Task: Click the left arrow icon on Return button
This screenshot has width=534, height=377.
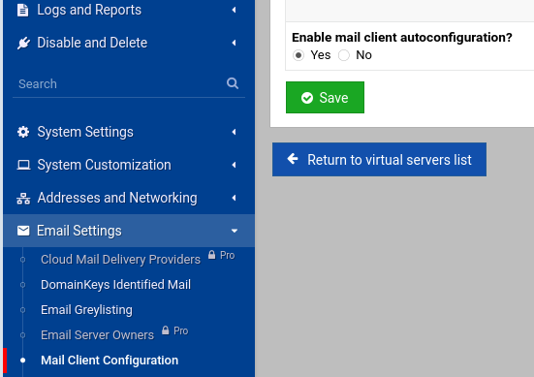Action: pos(293,159)
